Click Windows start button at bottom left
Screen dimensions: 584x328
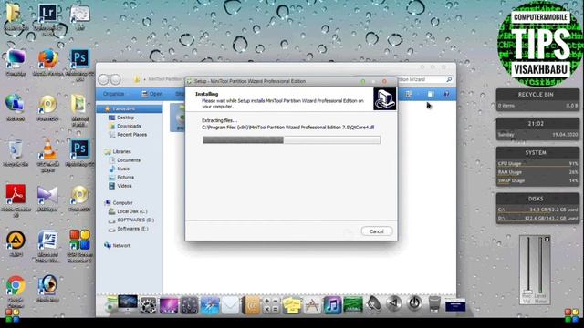click(12, 316)
